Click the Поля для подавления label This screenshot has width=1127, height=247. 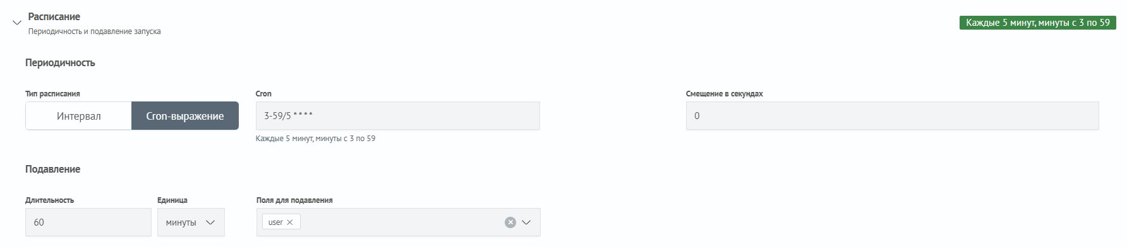(294, 200)
